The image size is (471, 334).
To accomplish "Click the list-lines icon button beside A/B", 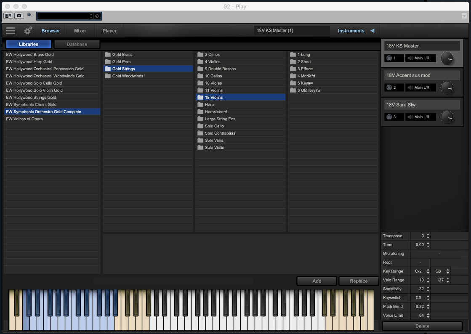I will tap(19, 16).
